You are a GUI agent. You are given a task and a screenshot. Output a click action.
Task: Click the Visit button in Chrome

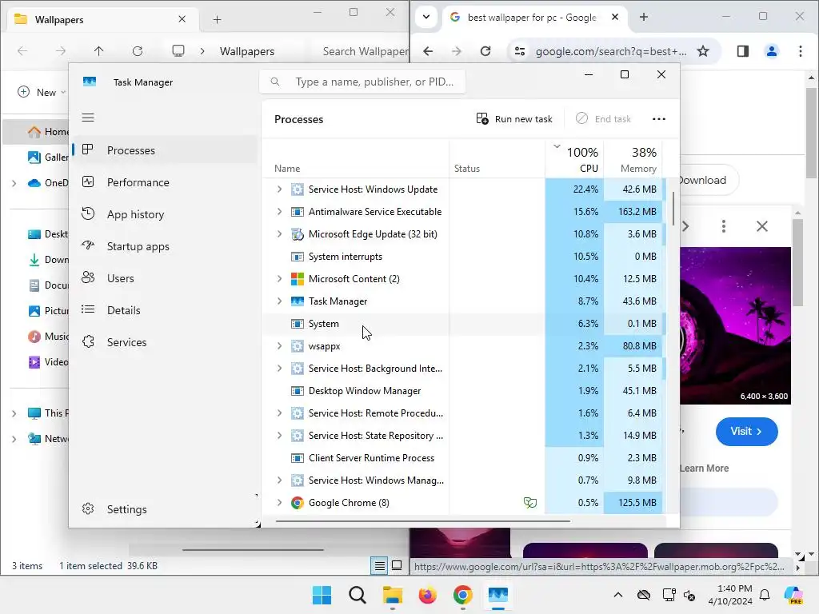pos(746,431)
